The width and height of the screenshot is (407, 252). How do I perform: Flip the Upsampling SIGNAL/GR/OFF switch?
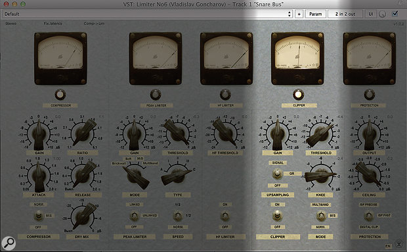(x=277, y=174)
